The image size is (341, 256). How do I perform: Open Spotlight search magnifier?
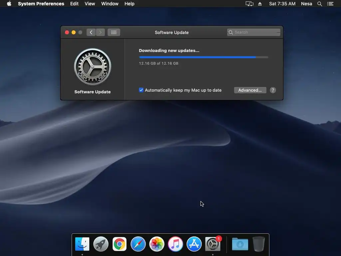(319, 4)
